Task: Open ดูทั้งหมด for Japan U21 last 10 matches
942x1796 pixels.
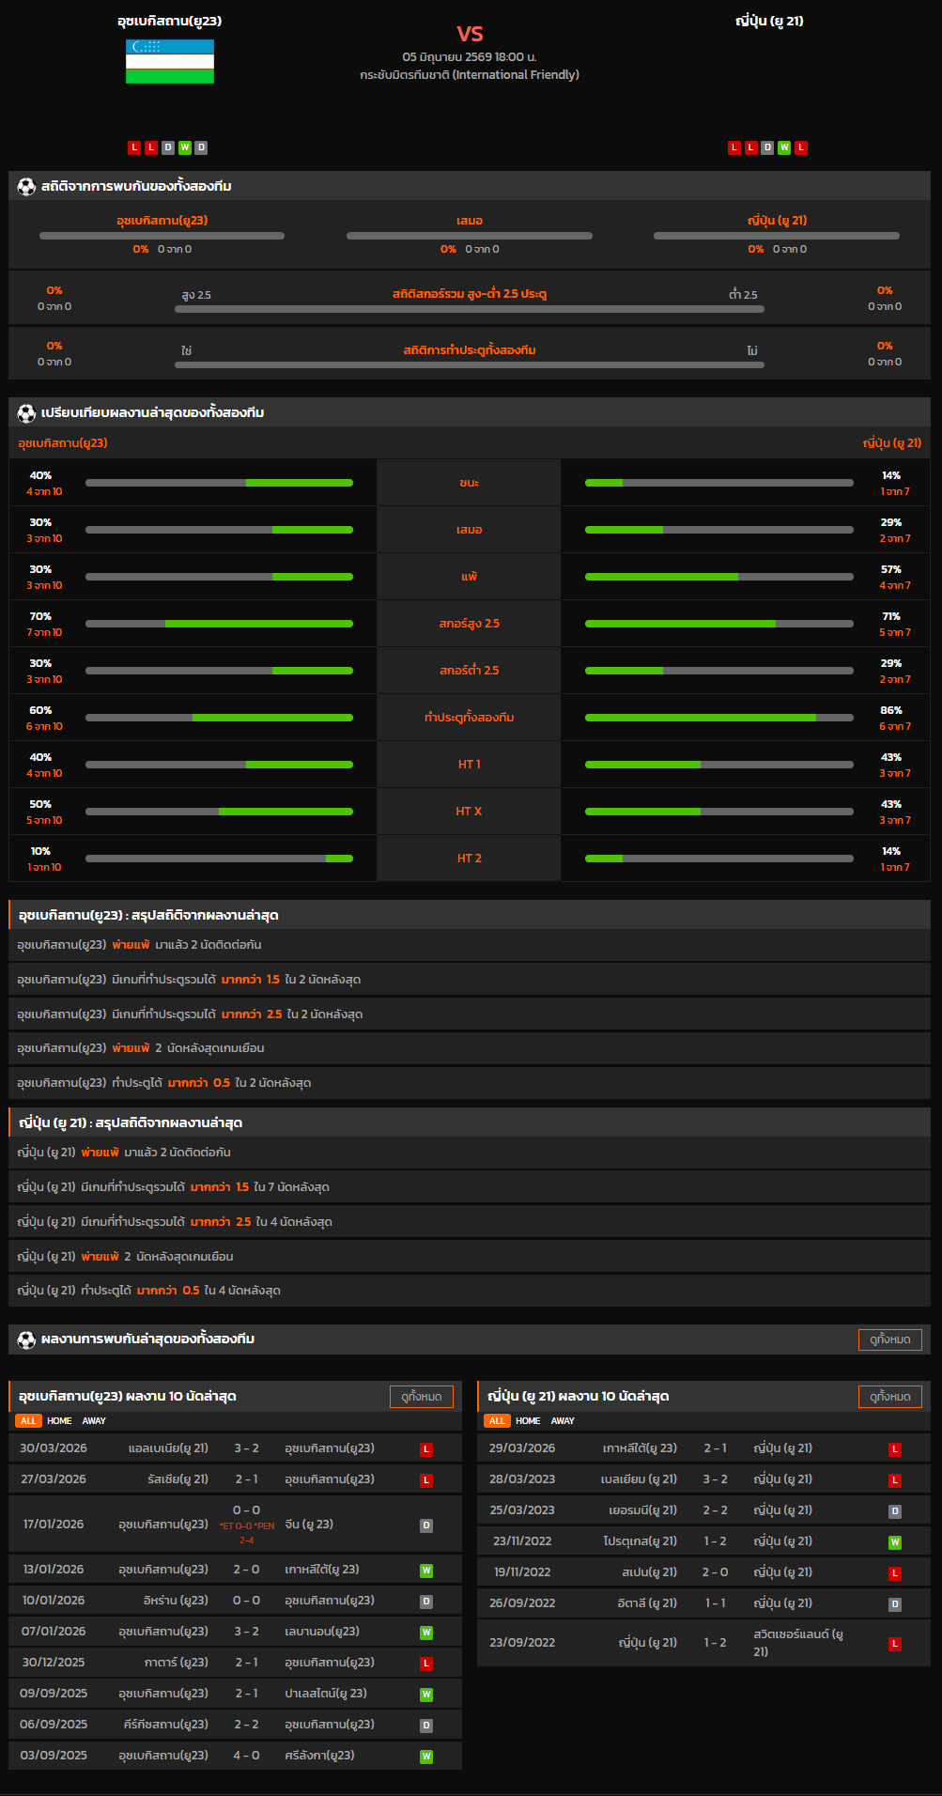Action: [x=890, y=1397]
